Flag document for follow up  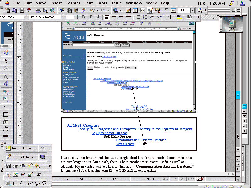coord(29,10)
